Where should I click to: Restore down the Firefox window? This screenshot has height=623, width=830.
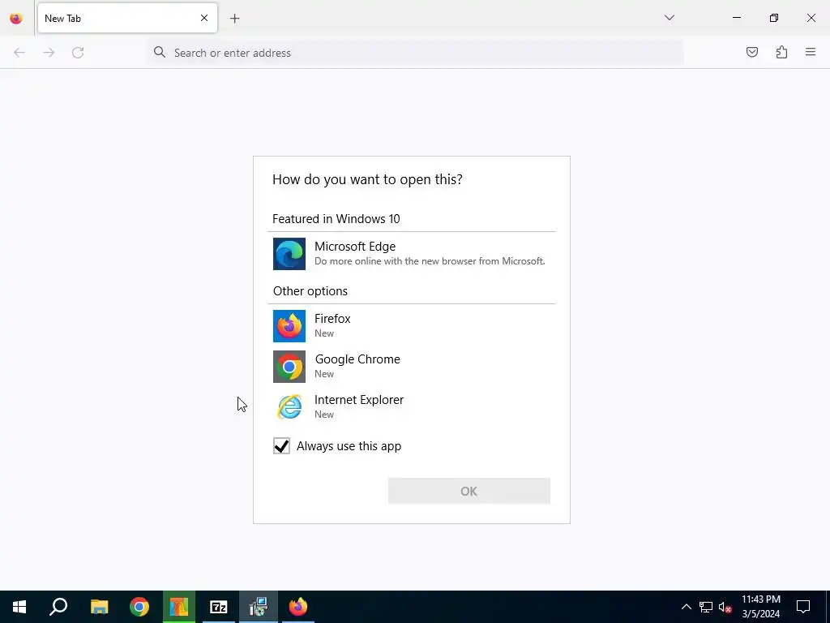click(x=774, y=18)
